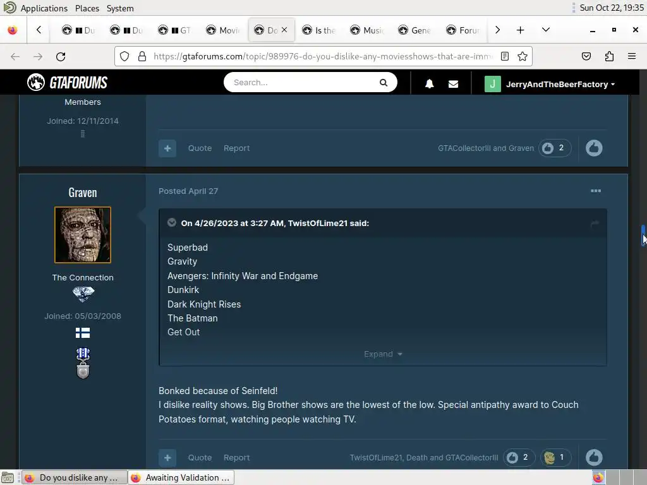This screenshot has height=485, width=647.
Task: Open the GTAForums logo home link
Action: click(x=67, y=83)
